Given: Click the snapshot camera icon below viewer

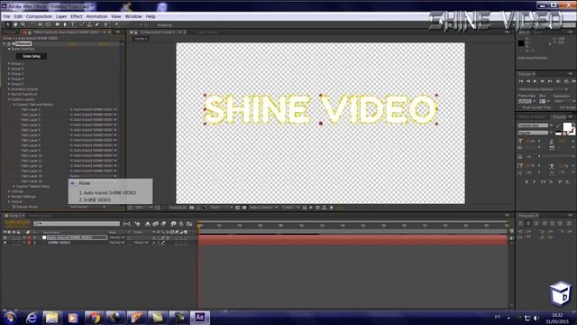Looking at the screenshot, I should click(x=192, y=208).
